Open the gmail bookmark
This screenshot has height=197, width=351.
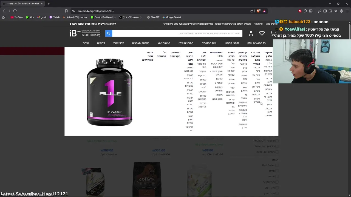point(42,17)
